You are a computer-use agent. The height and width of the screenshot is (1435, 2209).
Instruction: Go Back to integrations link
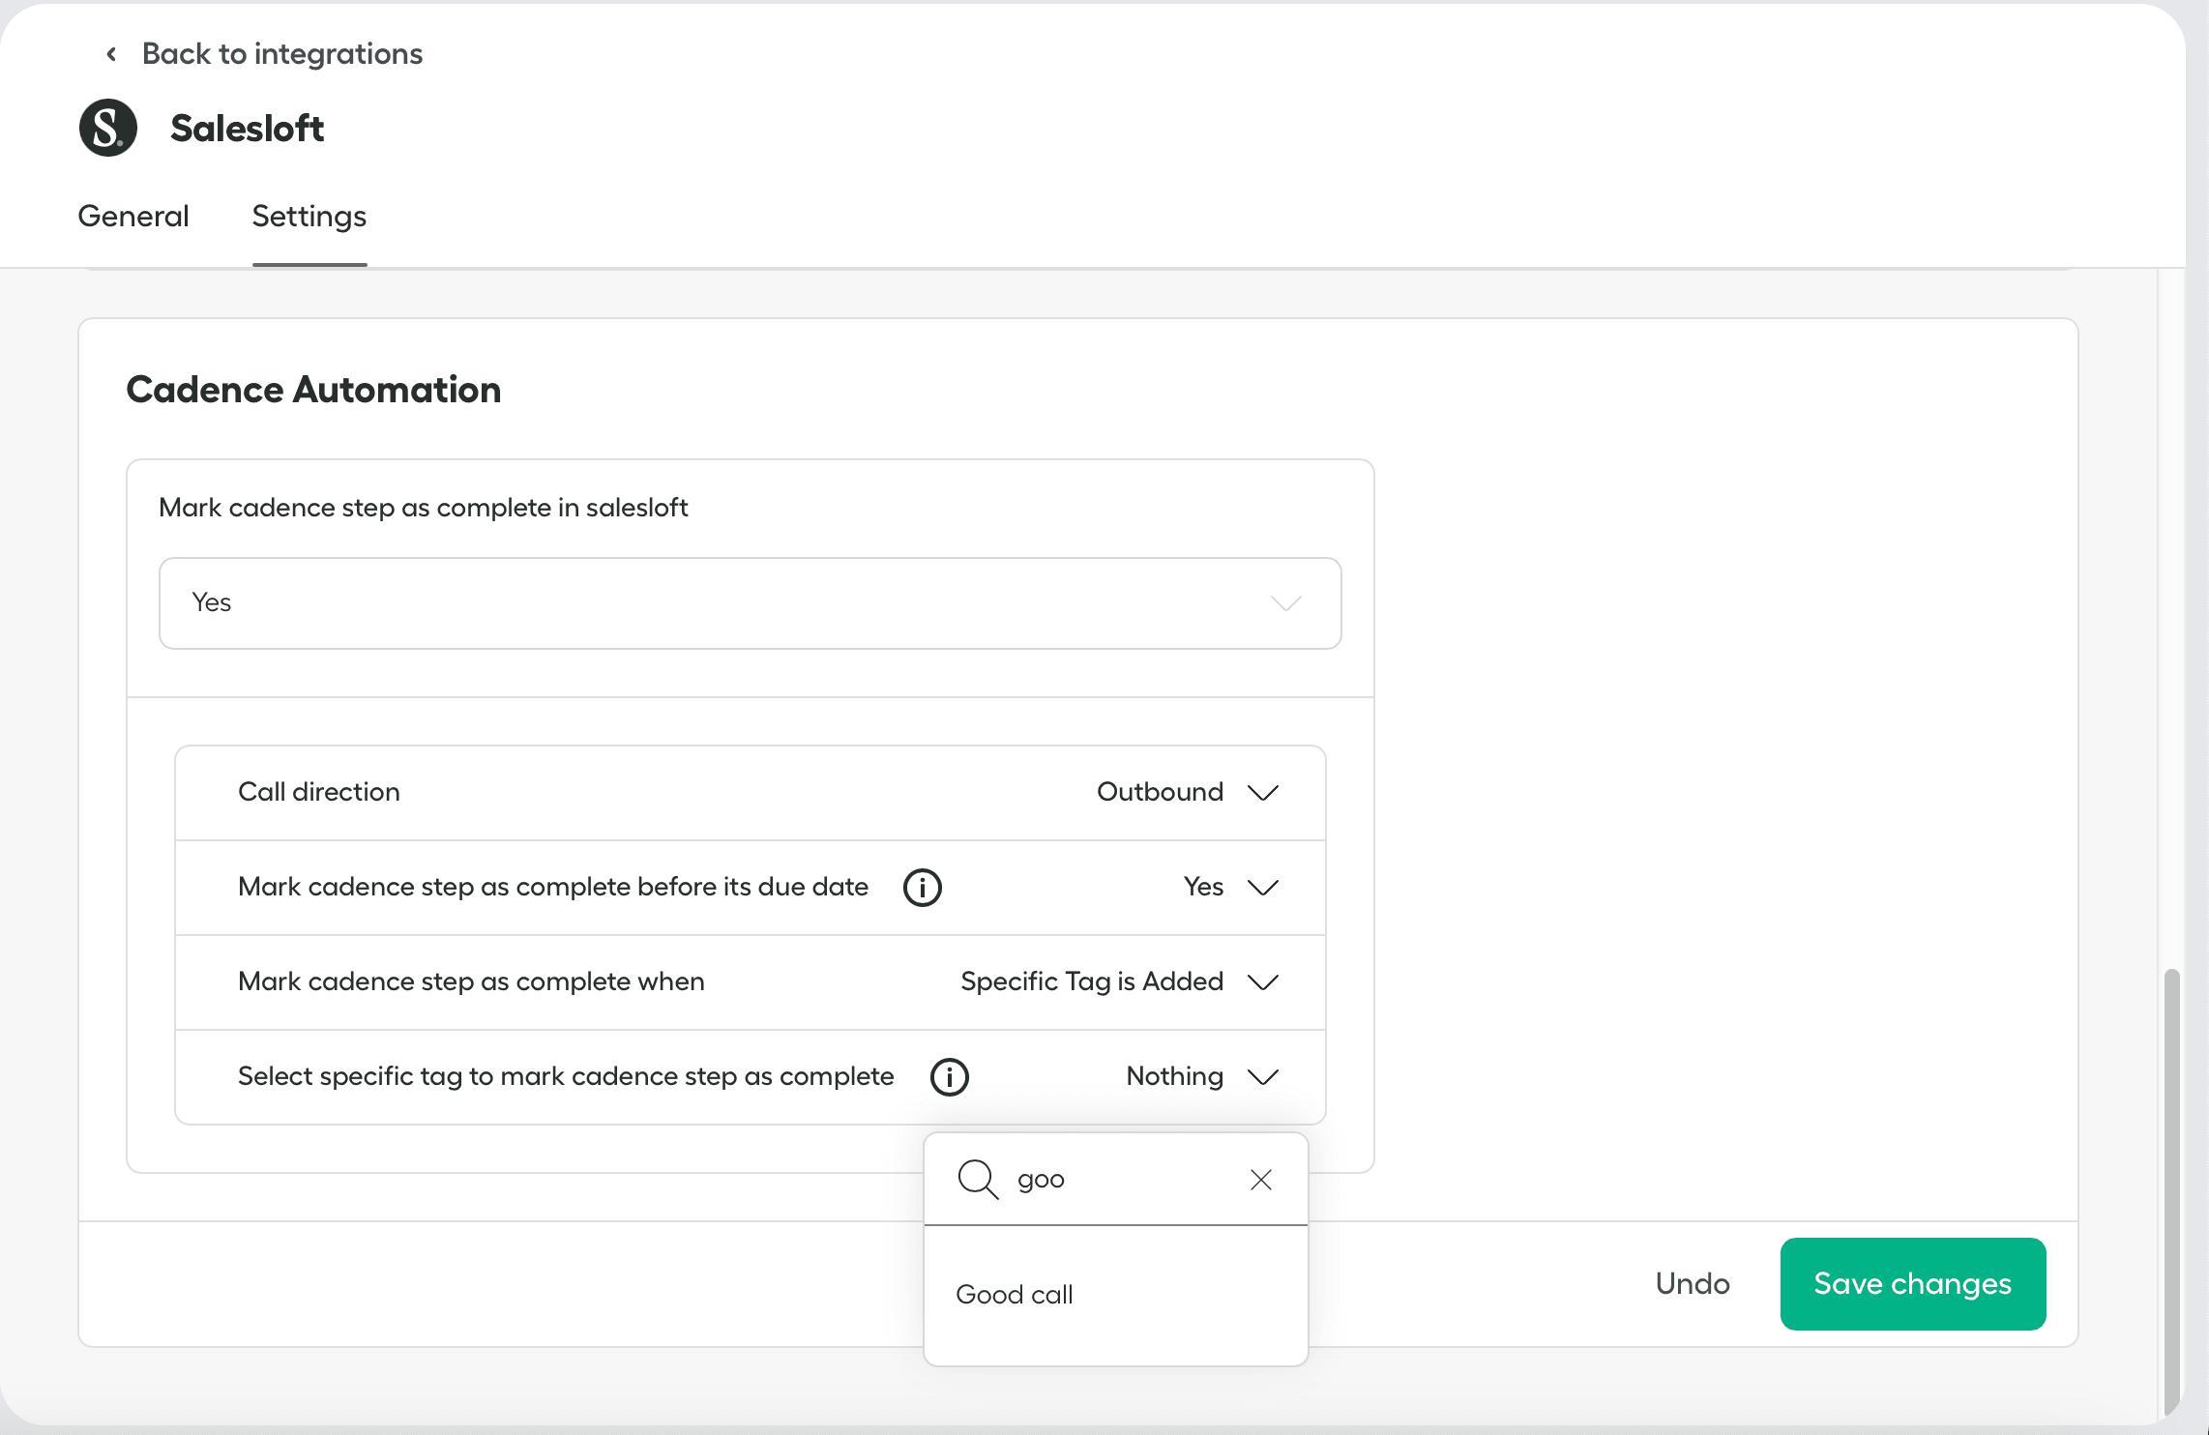pyautogui.click(x=281, y=54)
